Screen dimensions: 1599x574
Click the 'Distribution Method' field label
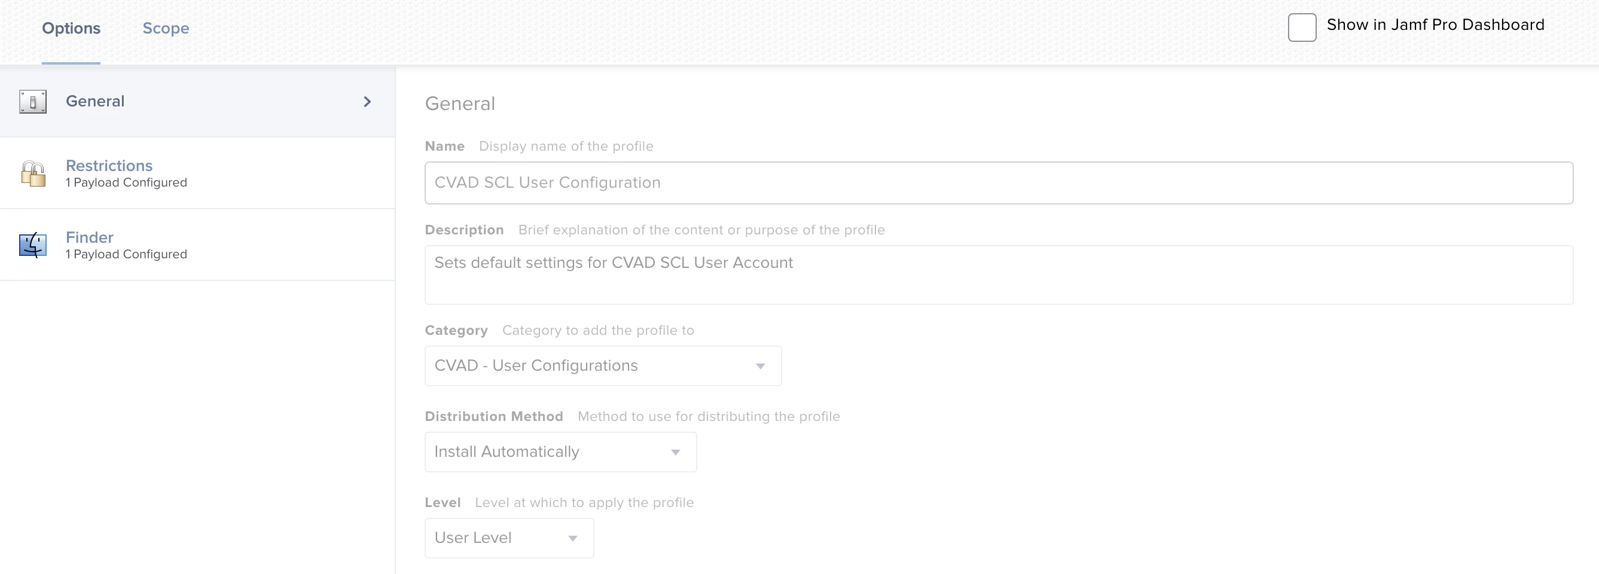(494, 417)
